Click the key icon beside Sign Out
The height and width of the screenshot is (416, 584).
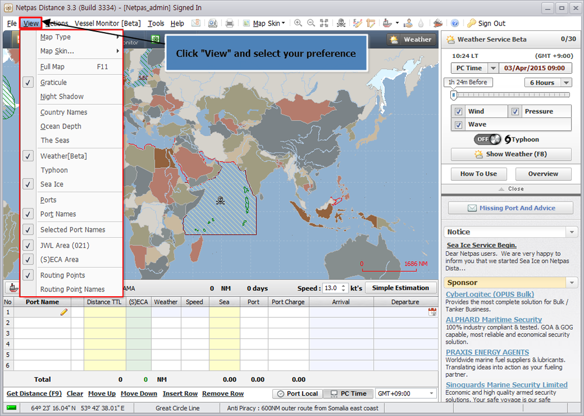[x=471, y=23]
